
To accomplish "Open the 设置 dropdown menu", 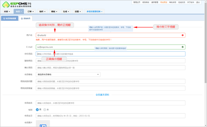I will click(x=78, y=12).
